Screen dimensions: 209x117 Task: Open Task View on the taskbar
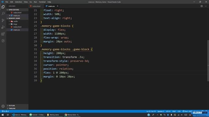tap(8, 115)
